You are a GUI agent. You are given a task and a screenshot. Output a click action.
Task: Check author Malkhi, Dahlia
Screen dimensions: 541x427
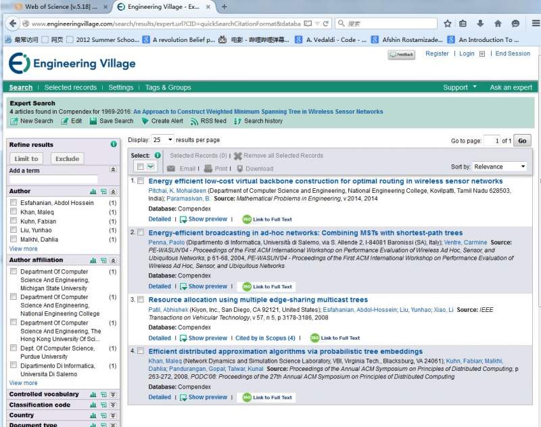pyautogui.click(x=14, y=239)
